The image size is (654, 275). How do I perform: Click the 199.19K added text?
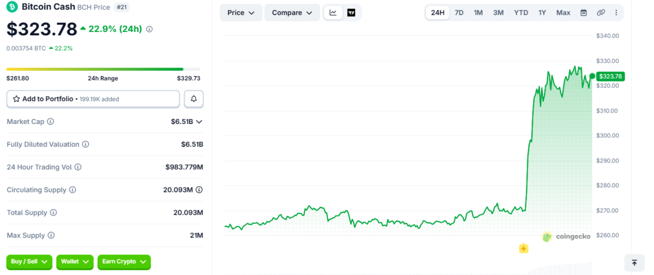[x=99, y=99]
